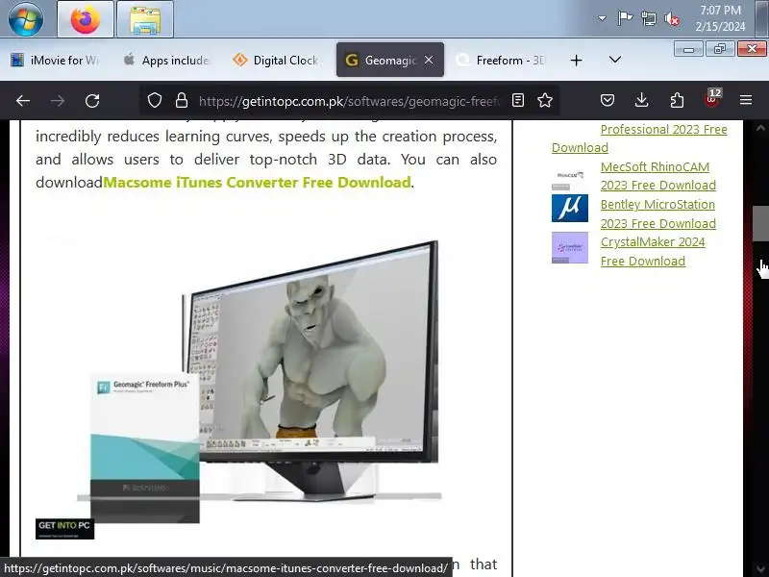The height and width of the screenshot is (577, 769).
Task: Open the Downloads panel
Action: tap(641, 101)
